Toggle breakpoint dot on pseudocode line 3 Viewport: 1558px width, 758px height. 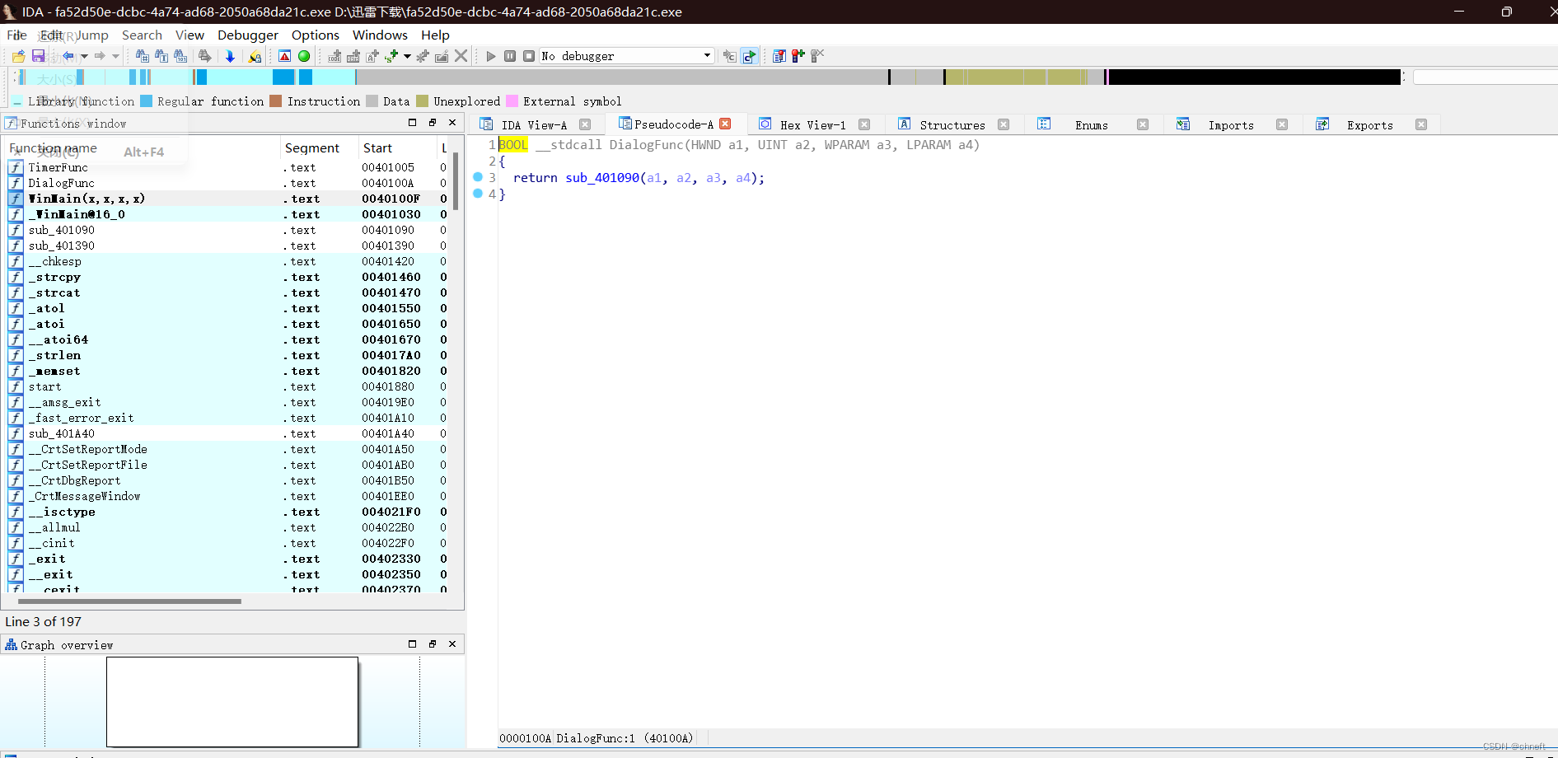click(x=478, y=177)
